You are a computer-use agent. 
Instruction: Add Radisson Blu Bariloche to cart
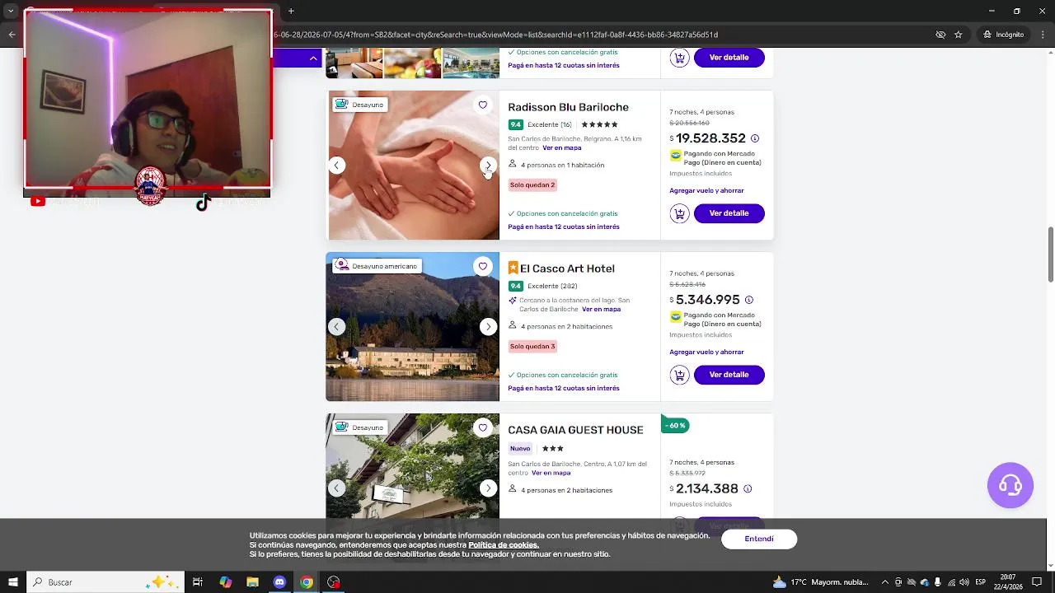pos(679,213)
